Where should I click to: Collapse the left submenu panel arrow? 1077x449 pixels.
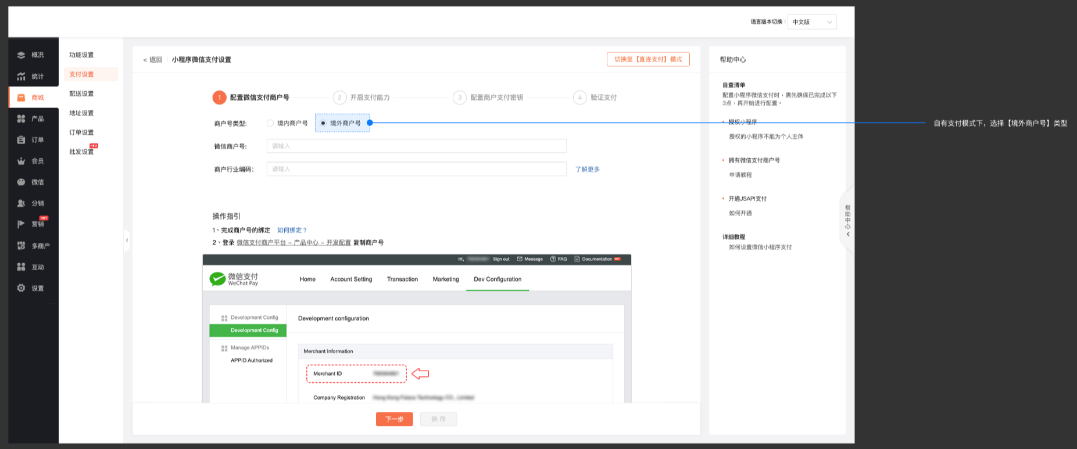pyautogui.click(x=127, y=240)
